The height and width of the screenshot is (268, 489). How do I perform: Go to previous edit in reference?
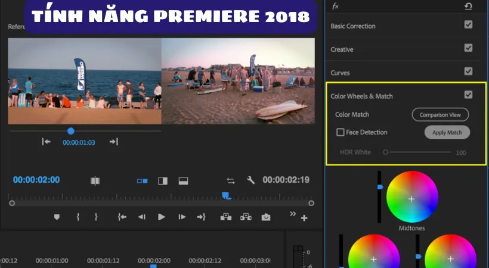pyautogui.click(x=46, y=142)
